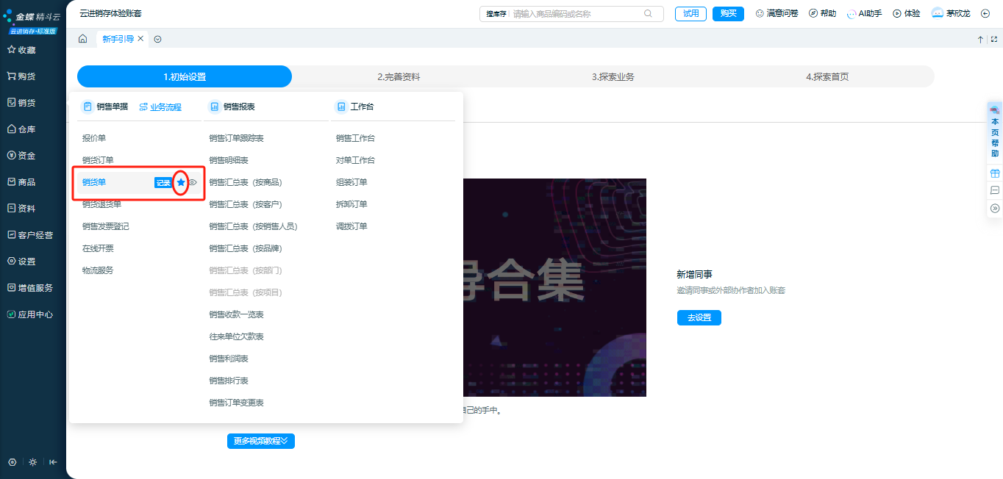Toggle favorite star for 销货单
This screenshot has width=1003, height=479.
point(181,182)
